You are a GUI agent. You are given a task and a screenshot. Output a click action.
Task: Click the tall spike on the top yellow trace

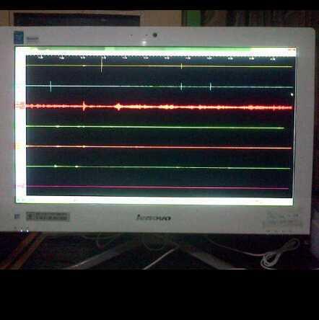(102, 65)
